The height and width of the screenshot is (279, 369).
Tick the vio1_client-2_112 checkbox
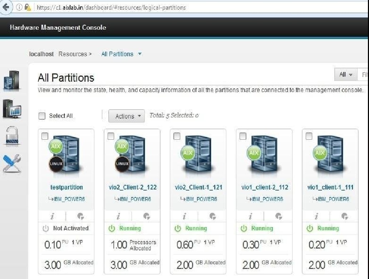click(x=243, y=136)
